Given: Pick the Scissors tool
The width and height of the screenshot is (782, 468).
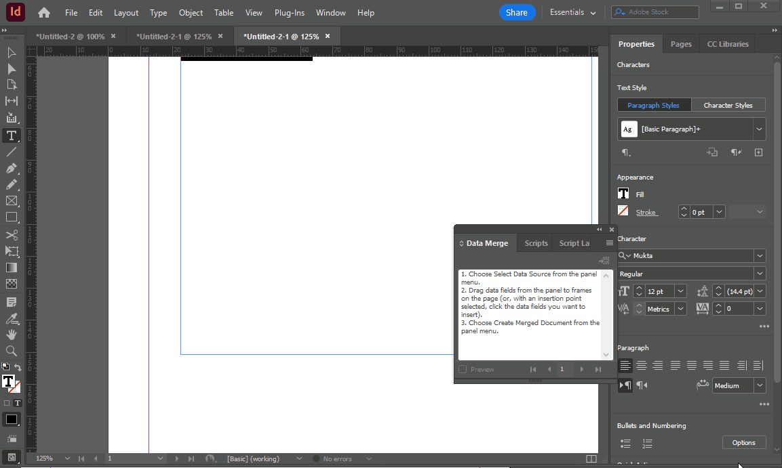Looking at the screenshot, I should (x=12, y=234).
